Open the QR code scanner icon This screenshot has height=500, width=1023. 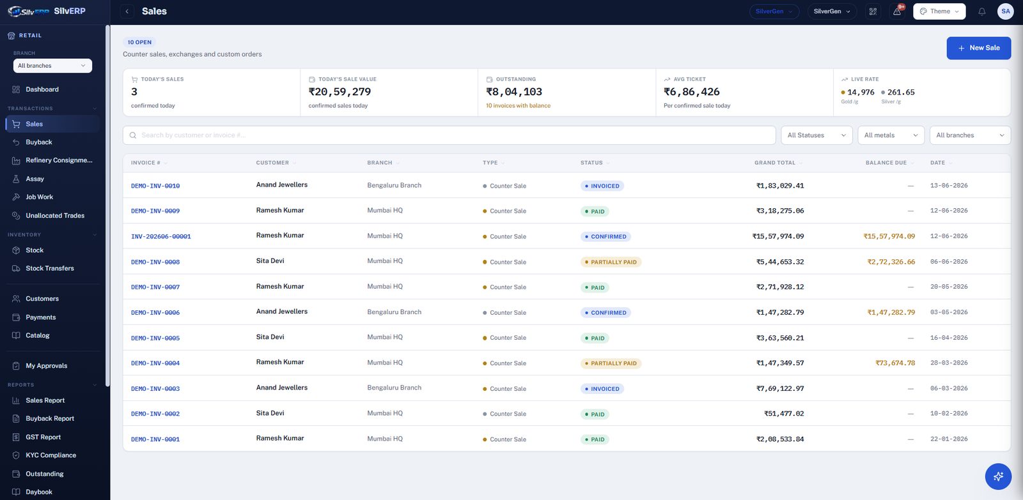click(x=873, y=11)
